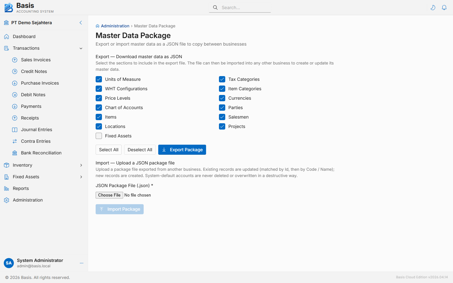Enable the Fixed Assets checkbox

coord(99,136)
